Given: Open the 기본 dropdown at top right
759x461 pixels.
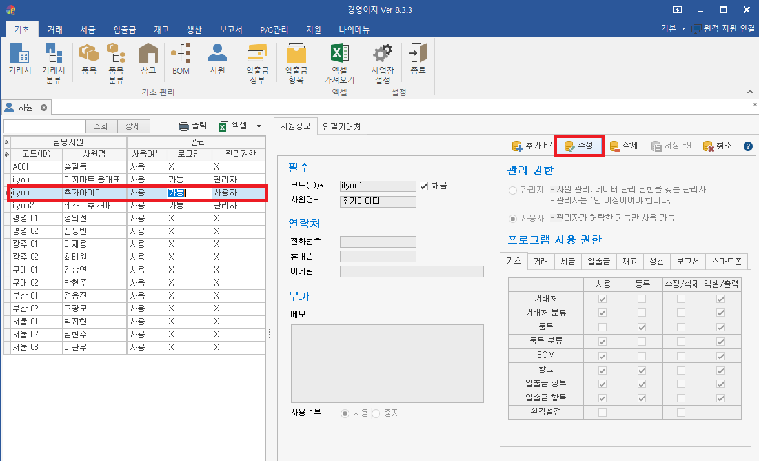Looking at the screenshot, I should click(x=672, y=28).
